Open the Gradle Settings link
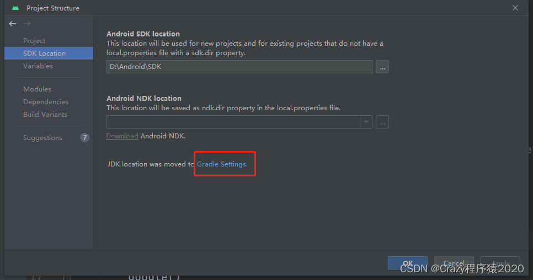Screen dimensions: 533x280 coord(222,164)
